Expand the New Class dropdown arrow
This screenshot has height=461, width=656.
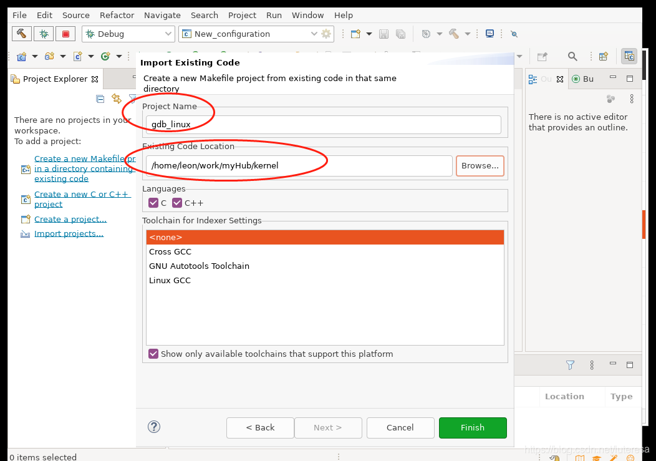(119, 56)
